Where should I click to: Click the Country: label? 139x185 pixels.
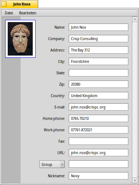pos(58,96)
